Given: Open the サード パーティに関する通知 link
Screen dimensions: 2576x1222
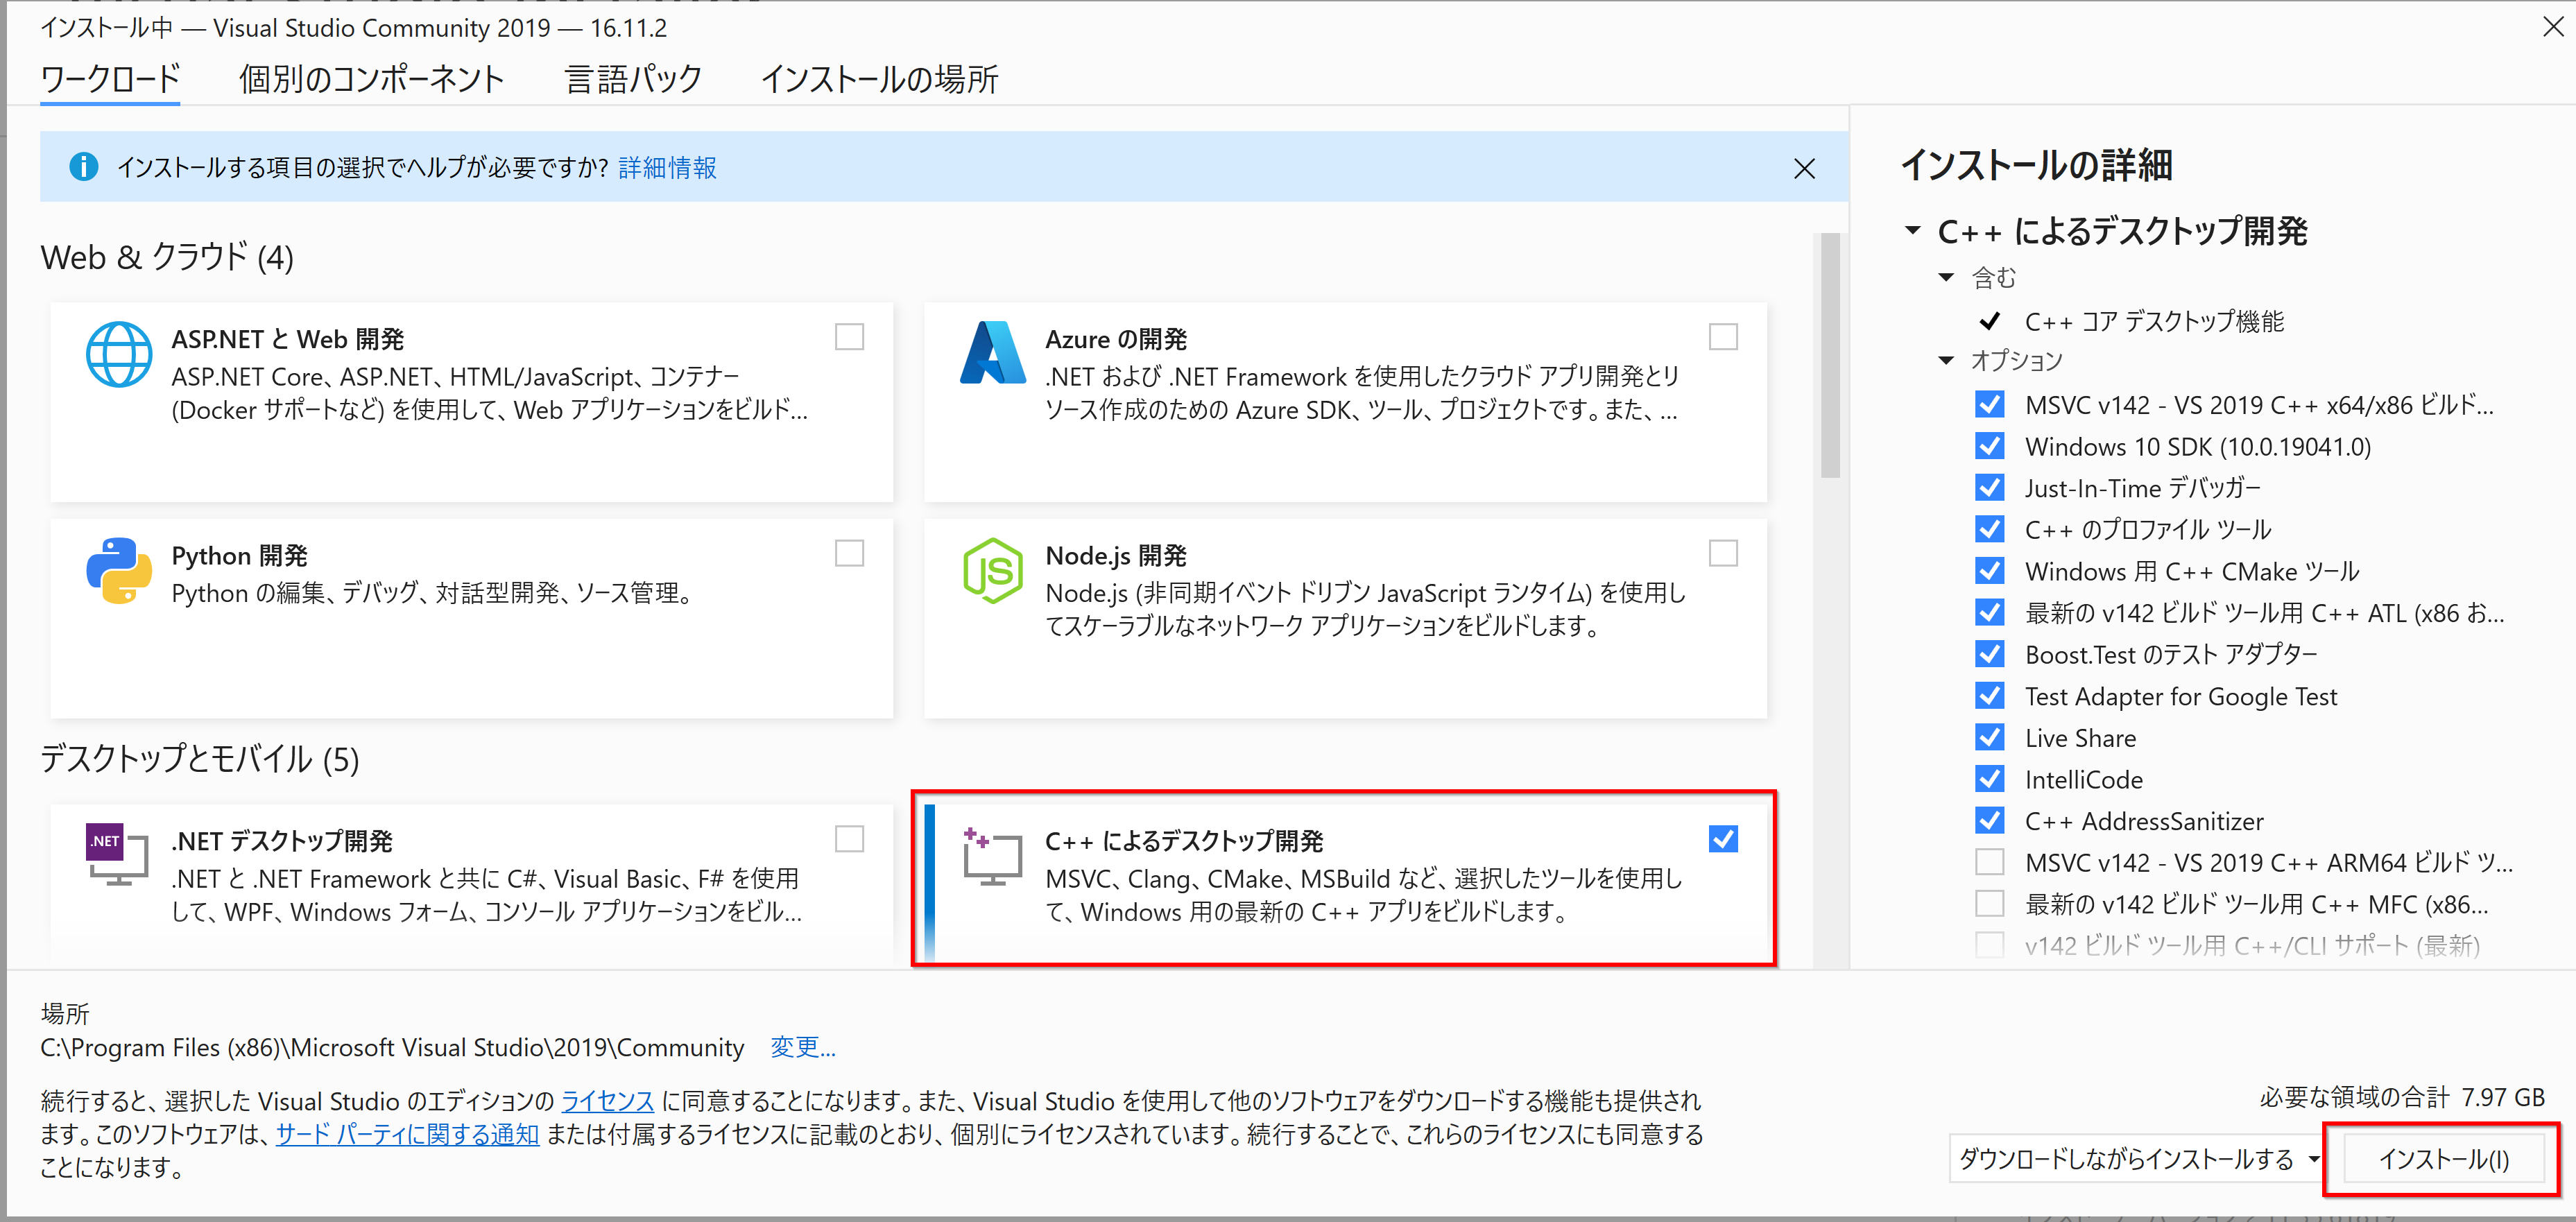Looking at the screenshot, I should (x=407, y=1134).
